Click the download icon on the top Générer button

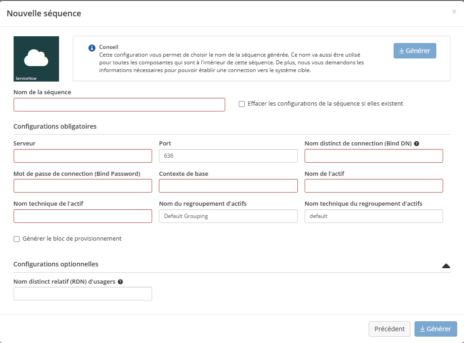point(401,50)
